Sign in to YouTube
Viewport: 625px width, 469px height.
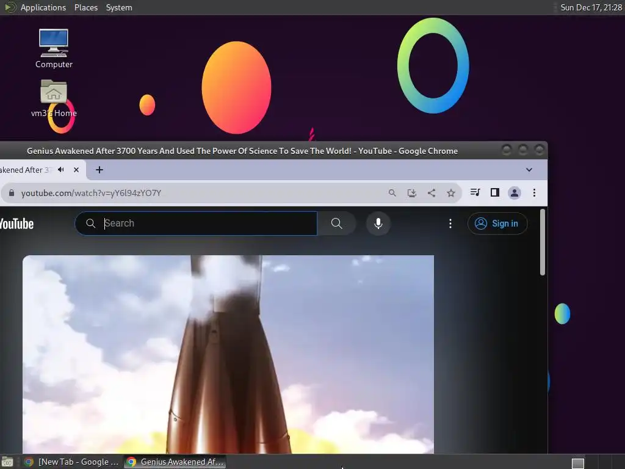pyautogui.click(x=497, y=224)
